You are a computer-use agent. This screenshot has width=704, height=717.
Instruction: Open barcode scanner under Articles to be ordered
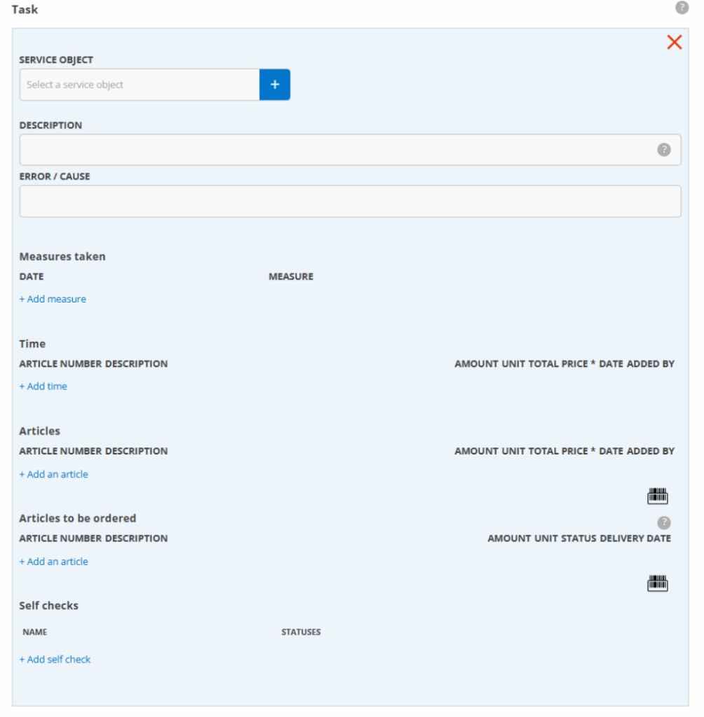(657, 583)
